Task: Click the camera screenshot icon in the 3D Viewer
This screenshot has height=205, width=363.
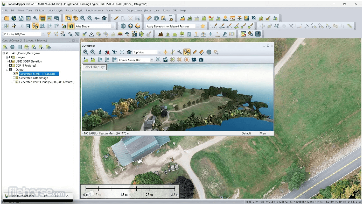Action: [201, 60]
